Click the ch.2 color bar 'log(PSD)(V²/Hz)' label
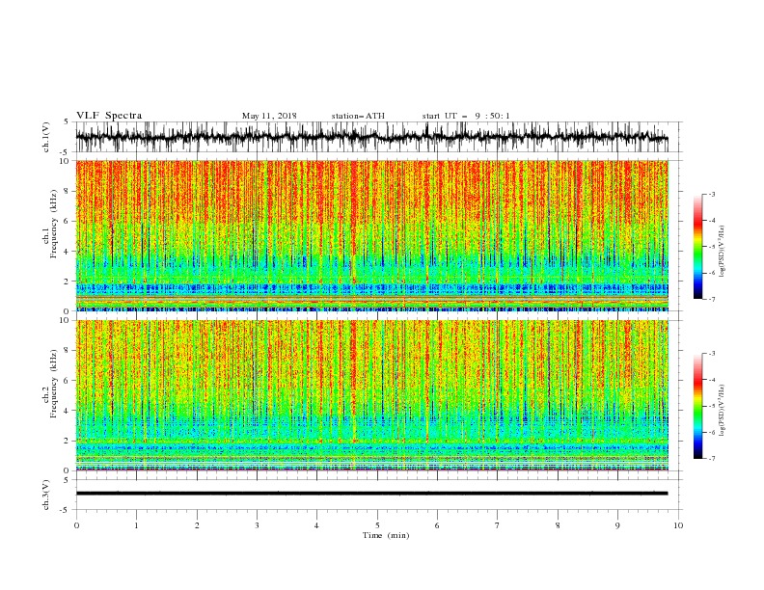This screenshot has height=590, width=764. (x=722, y=411)
